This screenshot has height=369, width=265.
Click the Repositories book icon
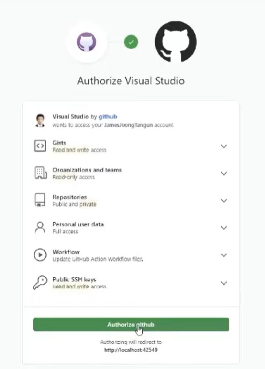[x=40, y=200]
